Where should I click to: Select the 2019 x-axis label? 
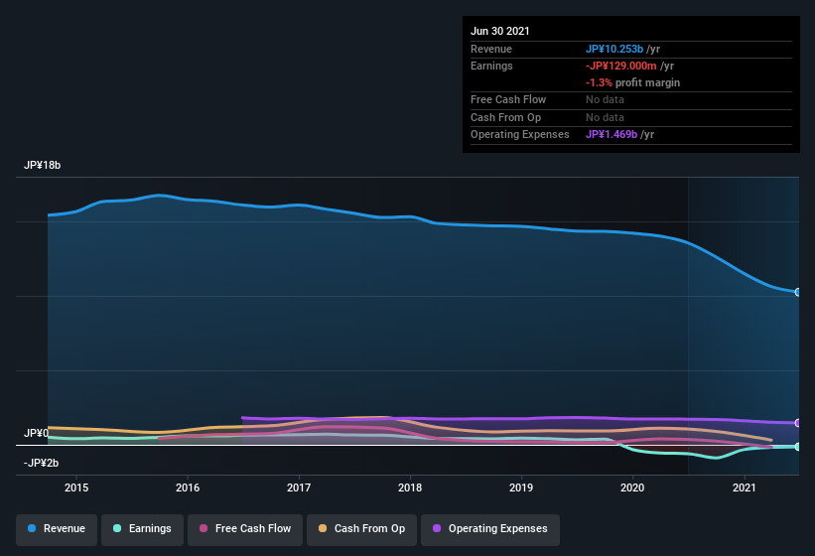[521, 487]
